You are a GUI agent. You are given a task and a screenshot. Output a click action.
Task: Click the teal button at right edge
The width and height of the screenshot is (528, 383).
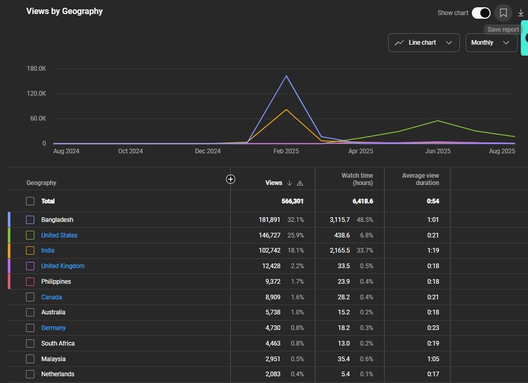524,37
